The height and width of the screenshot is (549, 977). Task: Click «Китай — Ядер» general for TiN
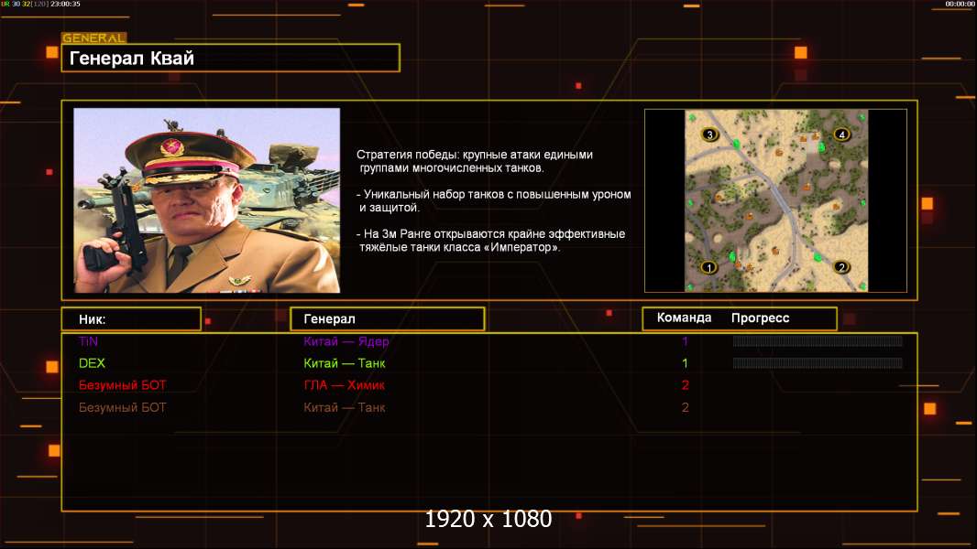(346, 341)
